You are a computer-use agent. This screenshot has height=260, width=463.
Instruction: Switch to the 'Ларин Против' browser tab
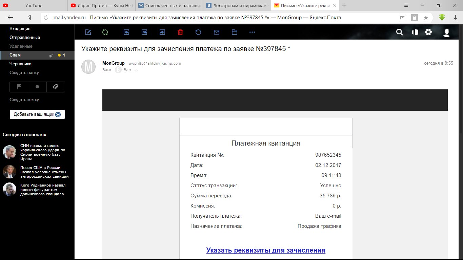tap(102, 5)
